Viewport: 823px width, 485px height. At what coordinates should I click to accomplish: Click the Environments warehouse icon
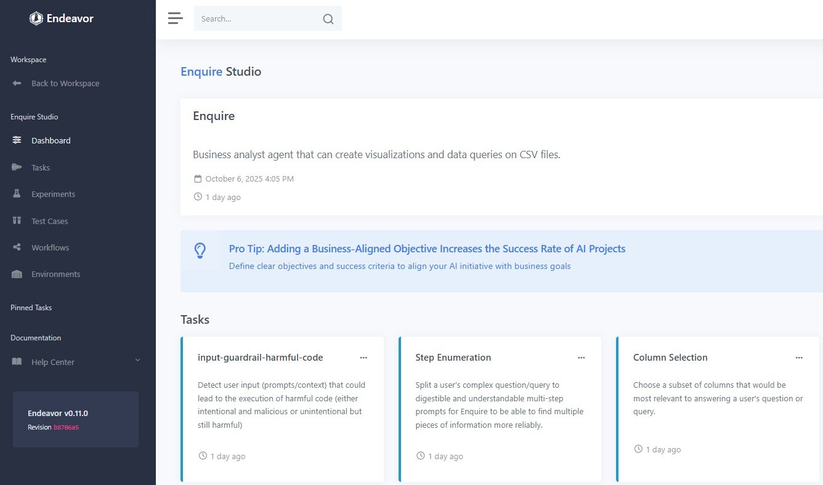pos(17,275)
